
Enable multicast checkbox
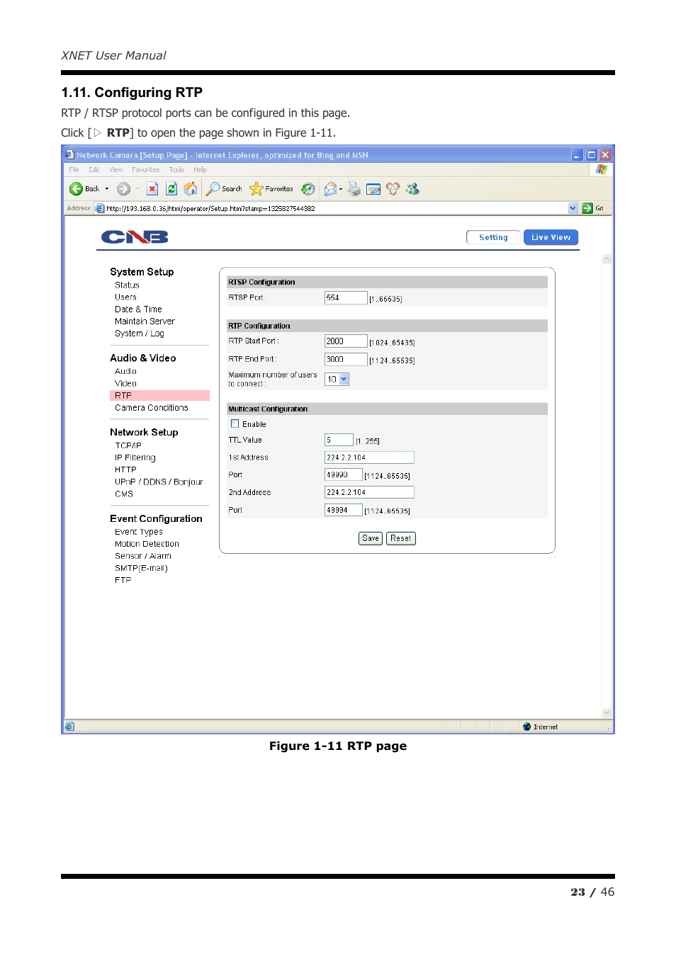[235, 424]
